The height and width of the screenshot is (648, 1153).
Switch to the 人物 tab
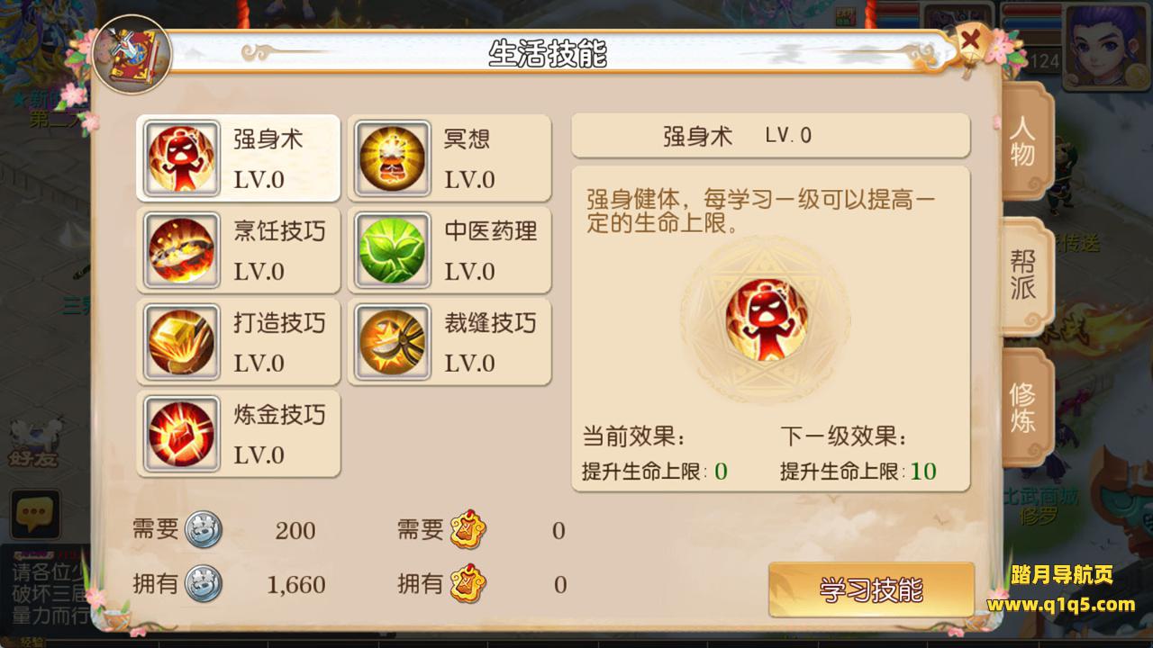point(1025,141)
